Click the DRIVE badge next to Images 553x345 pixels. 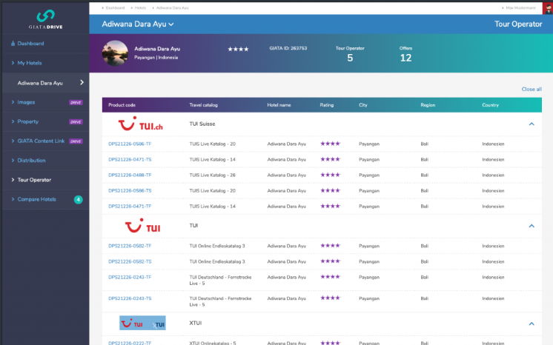(76, 102)
